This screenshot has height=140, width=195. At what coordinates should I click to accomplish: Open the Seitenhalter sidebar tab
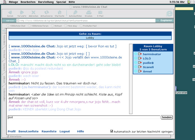[4, 95]
